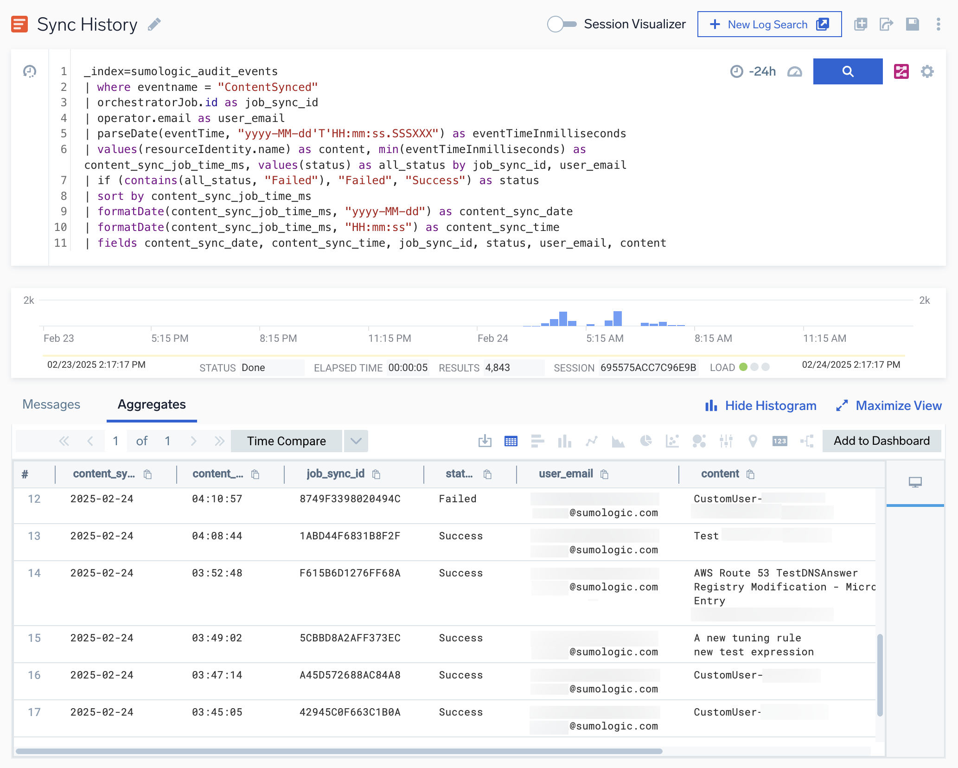958x768 pixels.
Task: Download the aggregate results
Action: (485, 441)
